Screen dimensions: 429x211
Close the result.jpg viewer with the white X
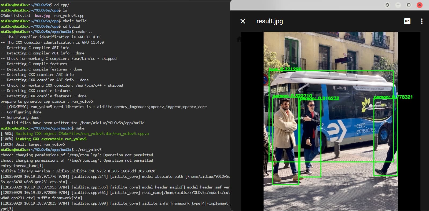coord(243,21)
